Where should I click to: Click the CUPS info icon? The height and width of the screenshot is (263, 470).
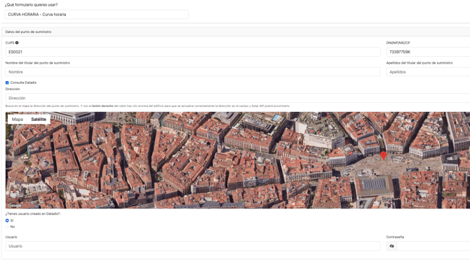pyautogui.click(x=17, y=43)
